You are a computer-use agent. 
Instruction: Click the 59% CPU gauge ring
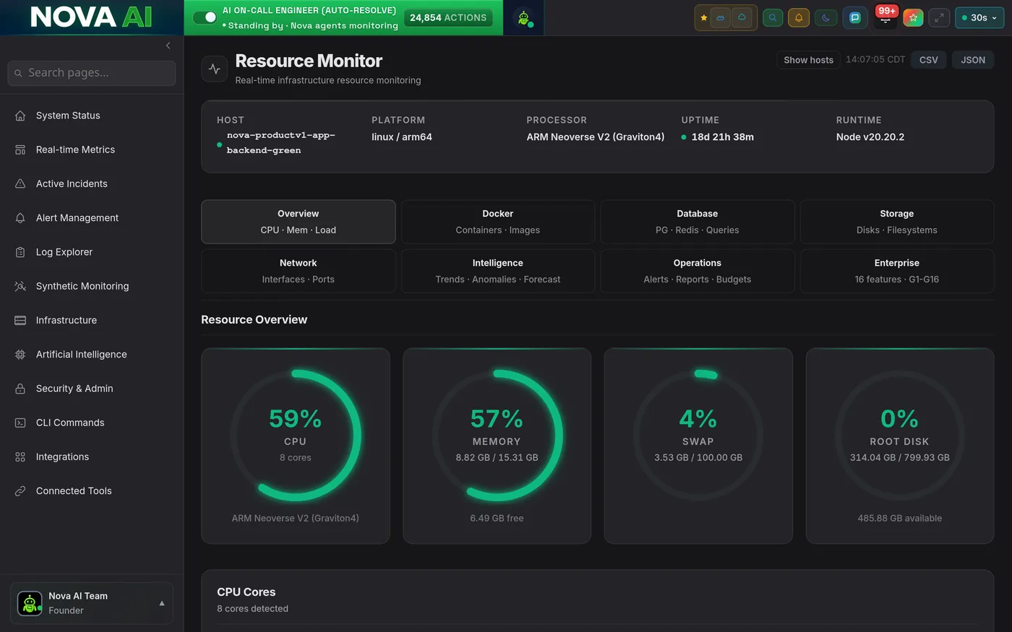(296, 436)
